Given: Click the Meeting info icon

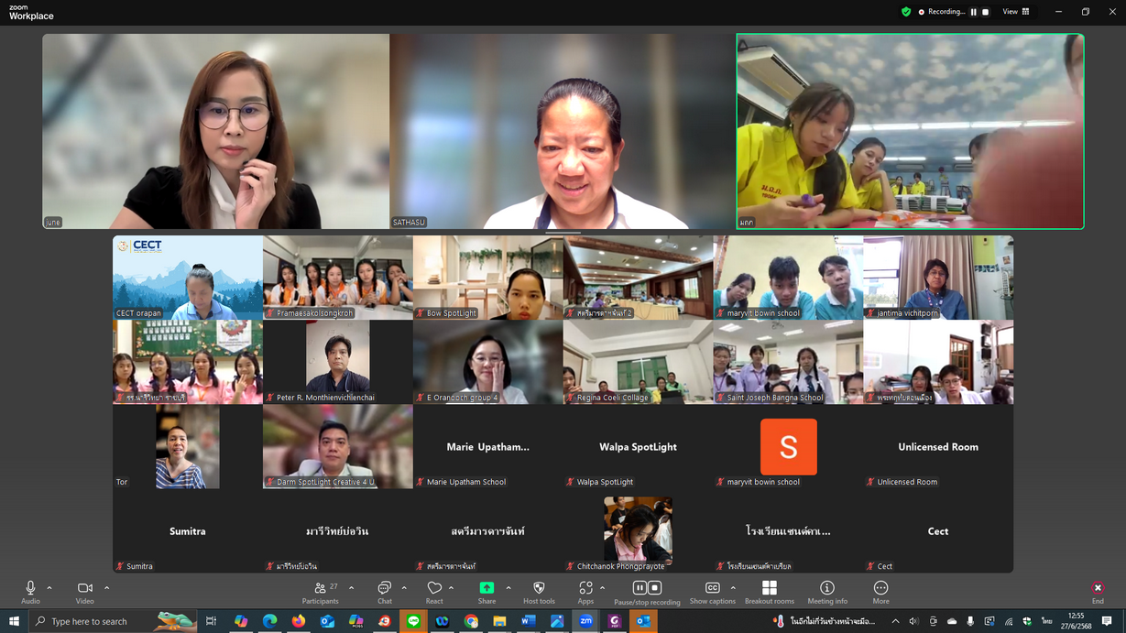Looking at the screenshot, I should pos(827,589).
